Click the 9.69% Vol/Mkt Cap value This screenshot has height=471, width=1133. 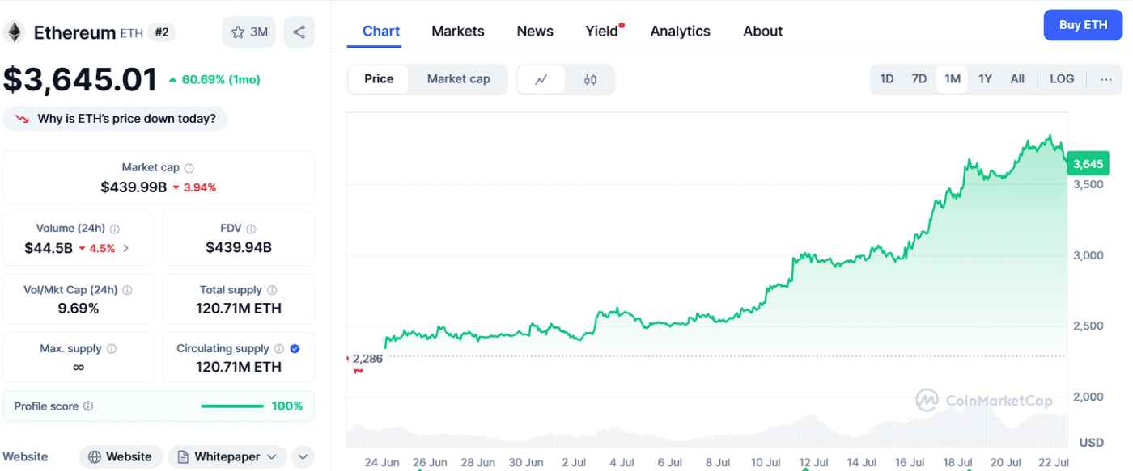[x=79, y=309]
